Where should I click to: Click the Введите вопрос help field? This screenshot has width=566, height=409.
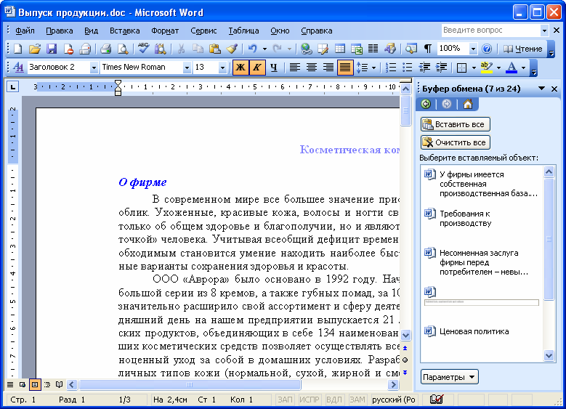pyautogui.click(x=490, y=31)
